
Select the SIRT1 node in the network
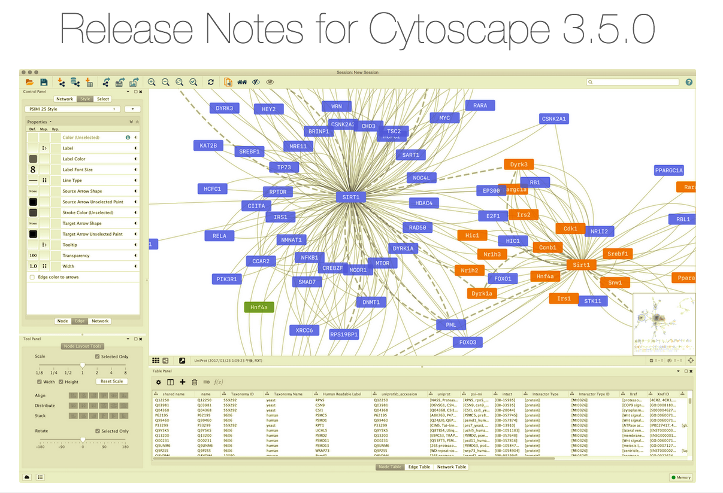pos(351,197)
